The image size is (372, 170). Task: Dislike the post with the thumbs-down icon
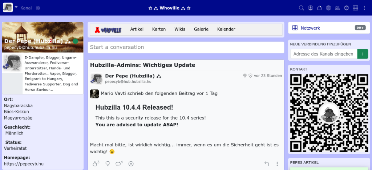[107, 164]
